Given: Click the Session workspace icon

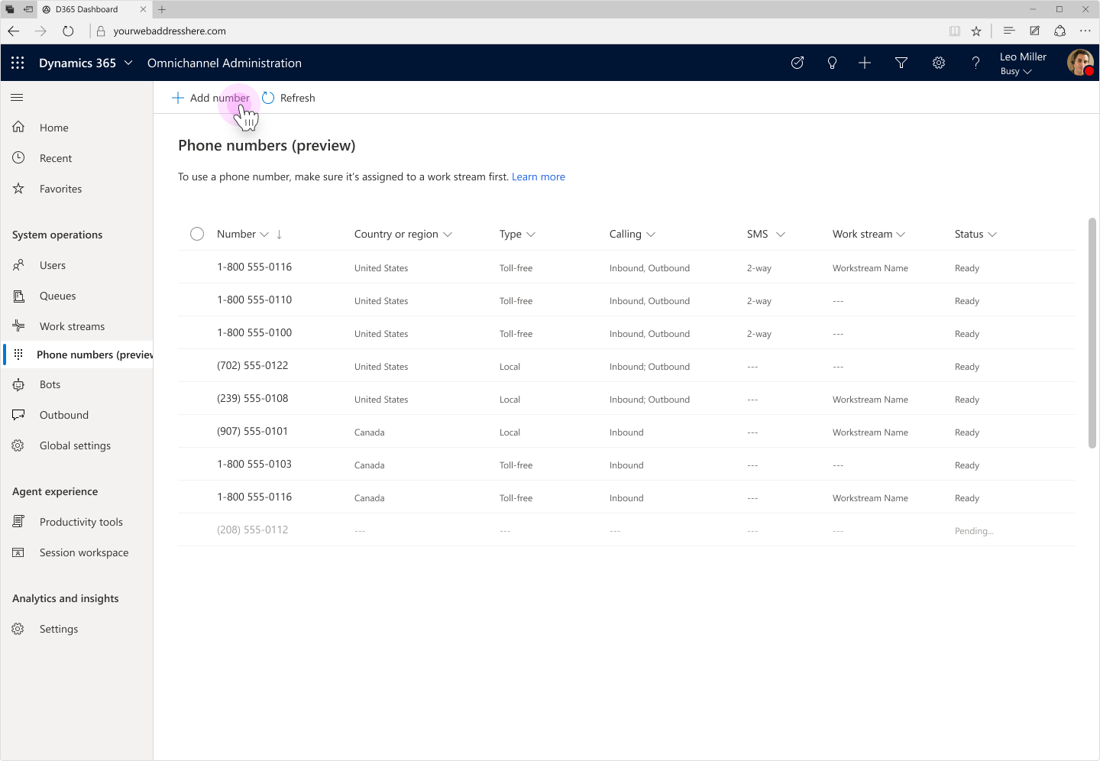Looking at the screenshot, I should point(18,552).
